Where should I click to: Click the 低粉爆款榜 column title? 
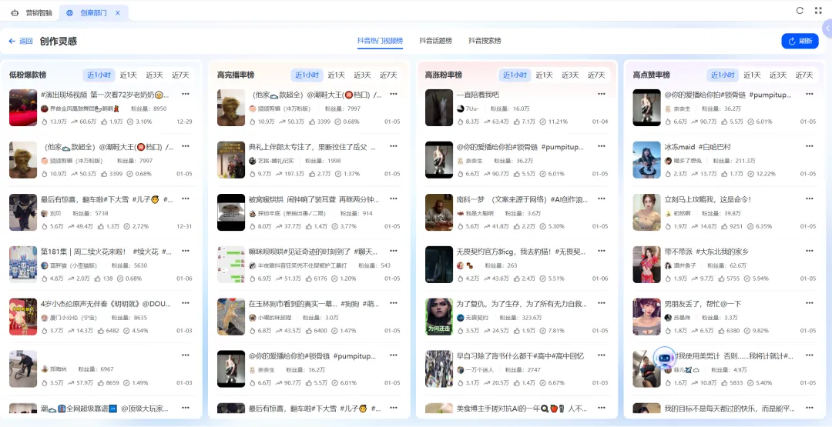coord(27,75)
